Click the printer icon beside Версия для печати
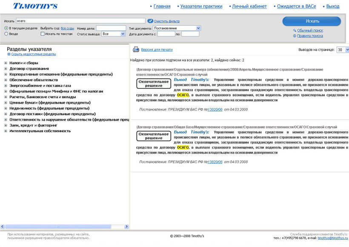The width and height of the screenshot is (349, 247). 136,49
